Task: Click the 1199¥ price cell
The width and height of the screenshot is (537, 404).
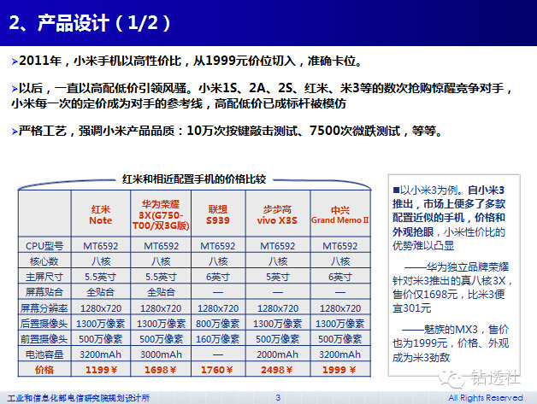Action: coord(101,370)
